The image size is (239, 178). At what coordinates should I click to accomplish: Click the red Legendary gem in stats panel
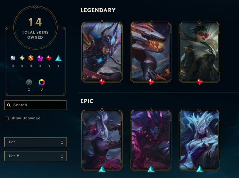tap(49, 58)
